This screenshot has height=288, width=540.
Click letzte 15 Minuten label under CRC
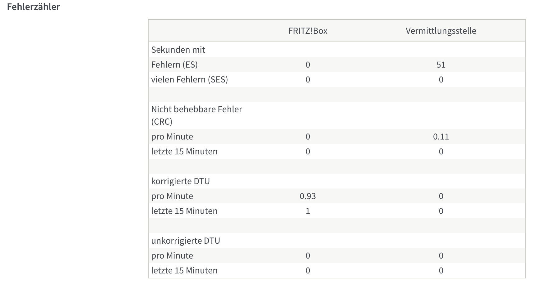(184, 151)
